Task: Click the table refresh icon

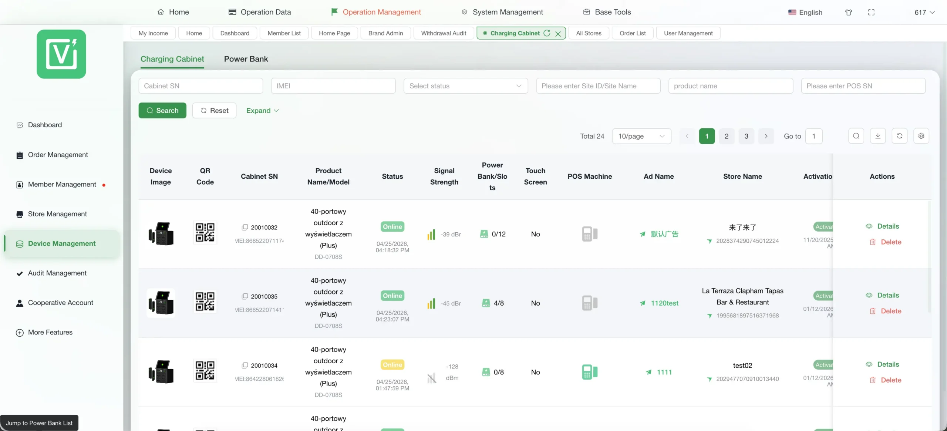Action: click(900, 136)
